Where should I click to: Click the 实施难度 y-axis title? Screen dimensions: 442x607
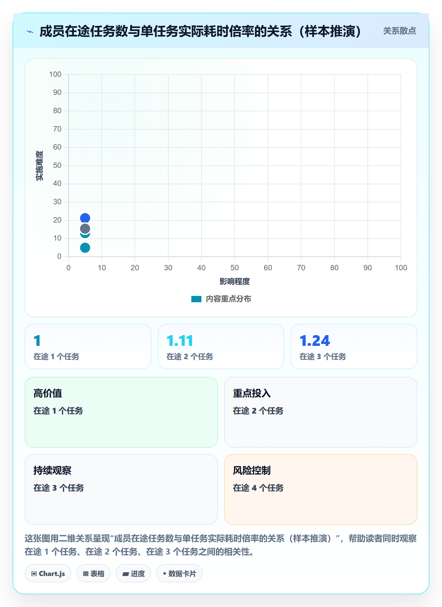tap(39, 165)
